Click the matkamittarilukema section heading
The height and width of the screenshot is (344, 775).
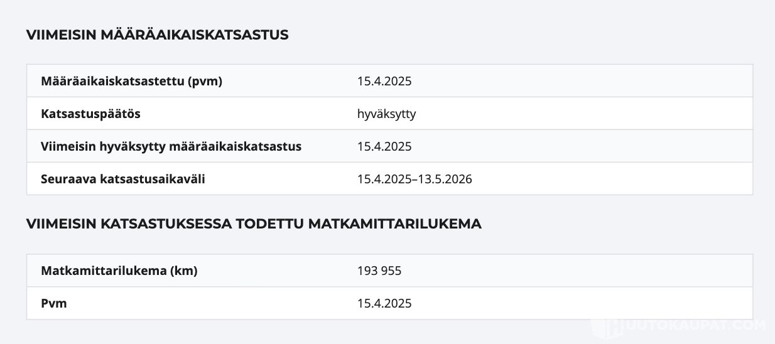click(254, 224)
